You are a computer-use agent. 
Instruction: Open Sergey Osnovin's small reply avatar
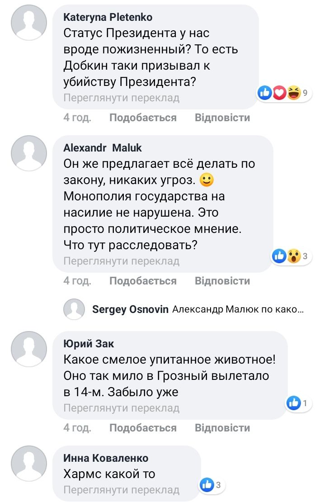[x=74, y=309]
